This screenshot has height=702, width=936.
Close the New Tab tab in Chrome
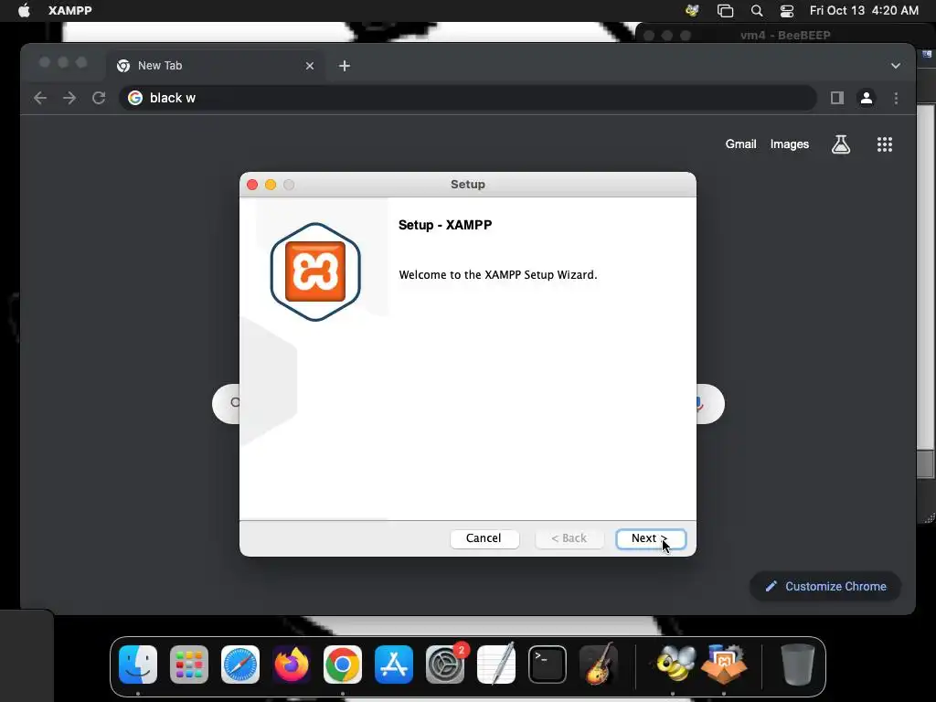click(x=309, y=66)
